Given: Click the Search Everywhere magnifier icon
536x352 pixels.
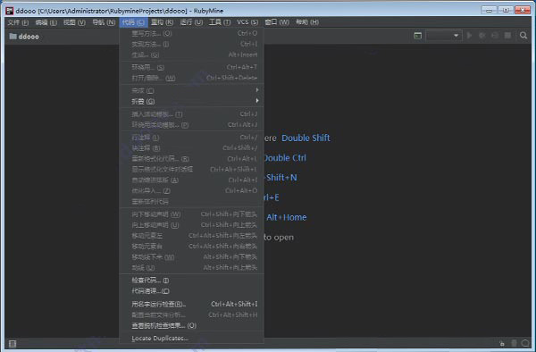Looking at the screenshot, I should (523, 36).
